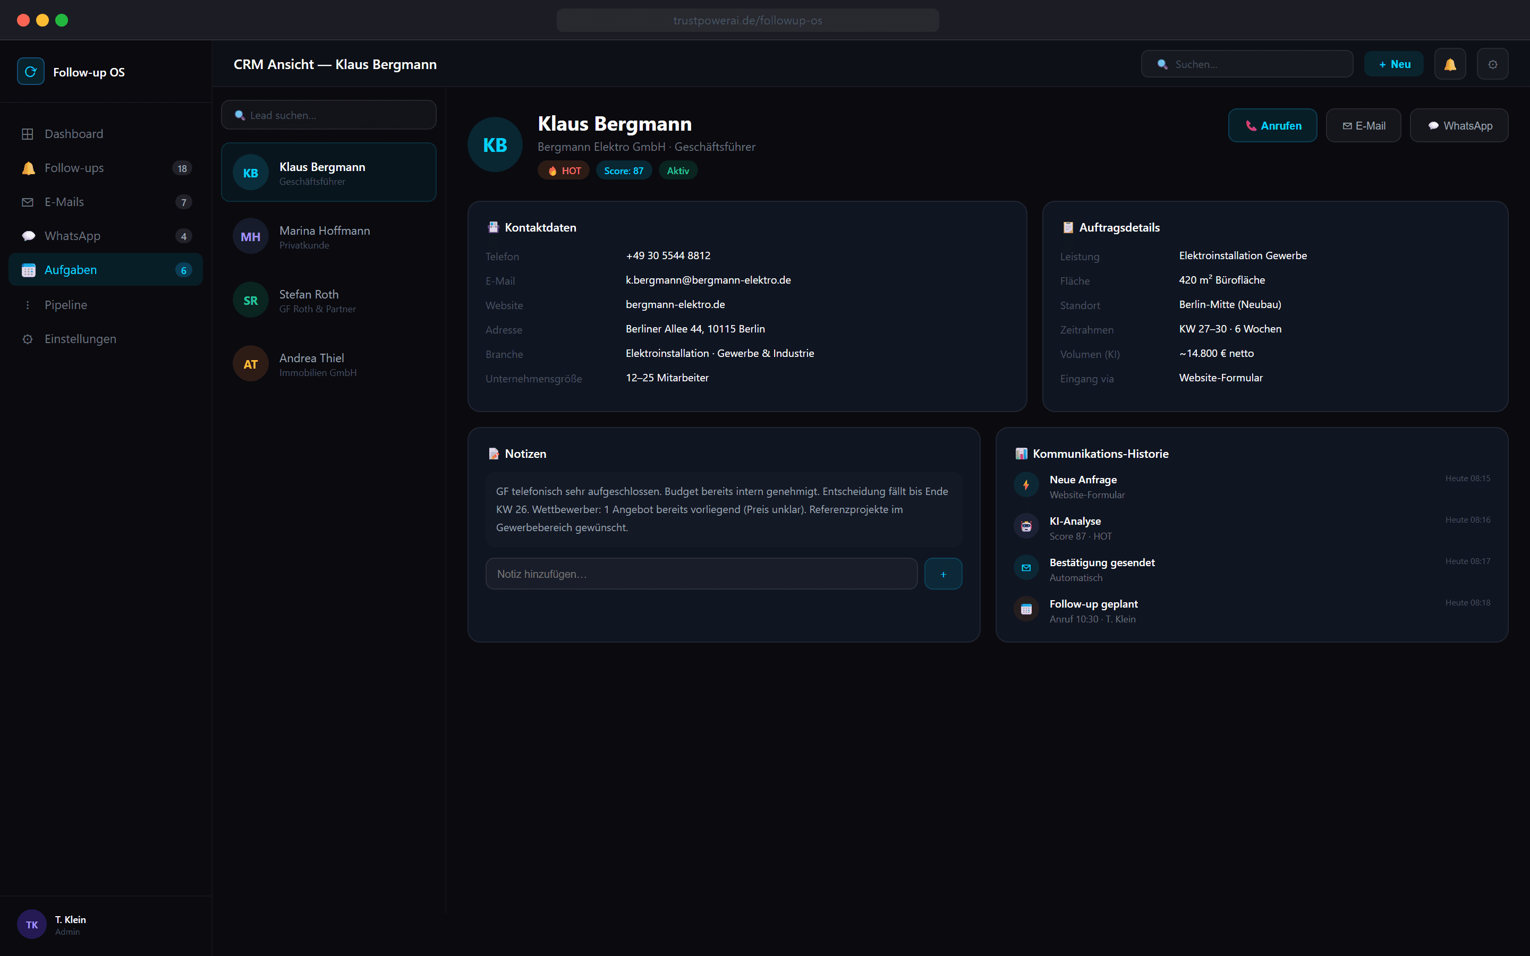Click the E-Mails envelope icon in sidebar
Viewport: 1530px width, 956px height.
coord(28,202)
